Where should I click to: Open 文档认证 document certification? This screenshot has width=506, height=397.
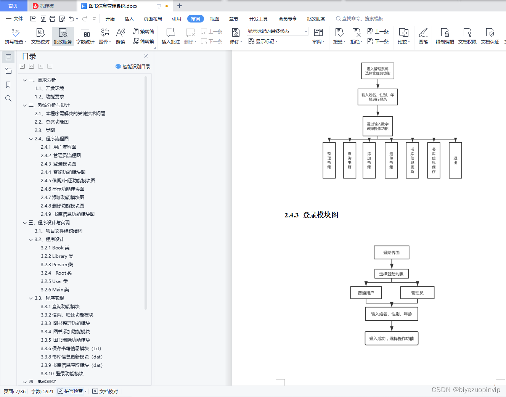[x=490, y=36]
